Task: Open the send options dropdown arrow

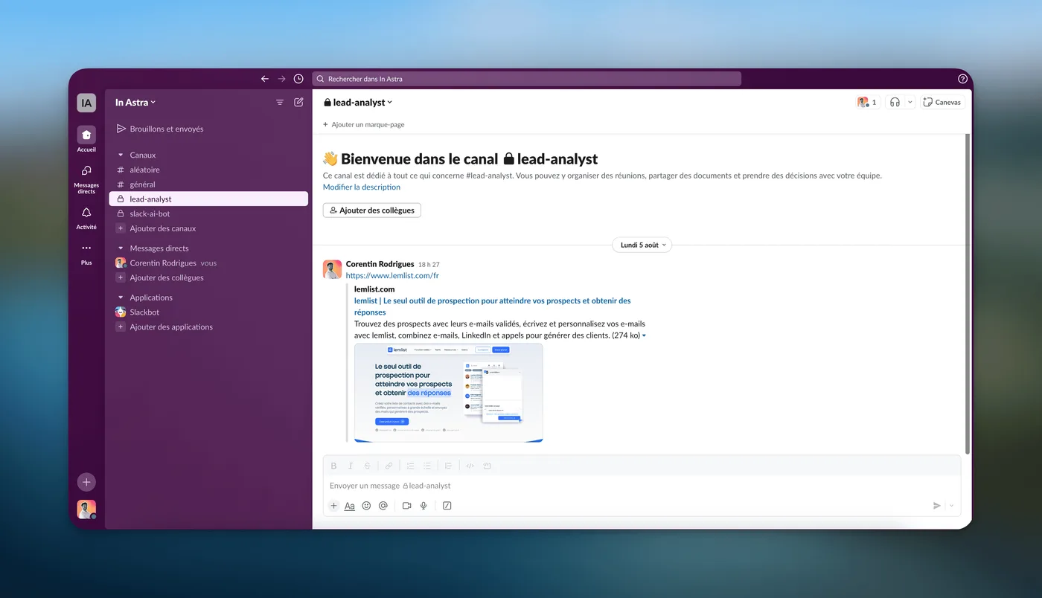Action: (x=951, y=506)
